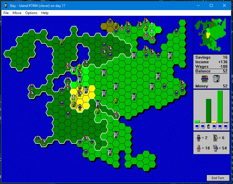Click the spearman legend icon worth 6

215,138
